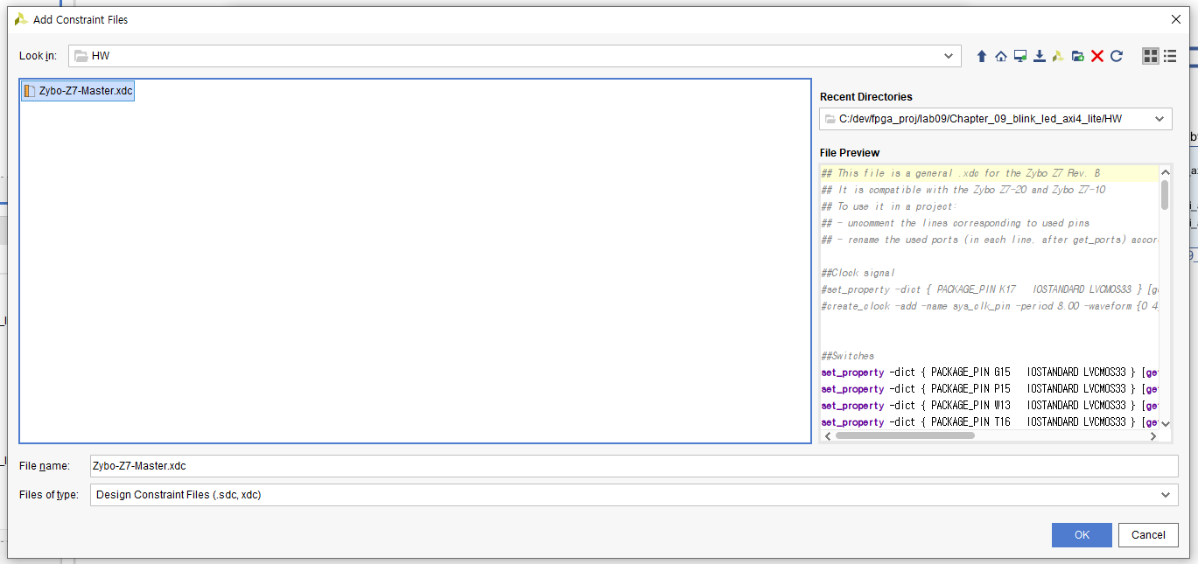
Task: Click the '##Switches' comment line in preview
Action: tap(848, 356)
